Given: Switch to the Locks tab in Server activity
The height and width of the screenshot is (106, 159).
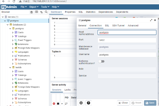Looking at the screenshot, I should click(x=67, y=90).
